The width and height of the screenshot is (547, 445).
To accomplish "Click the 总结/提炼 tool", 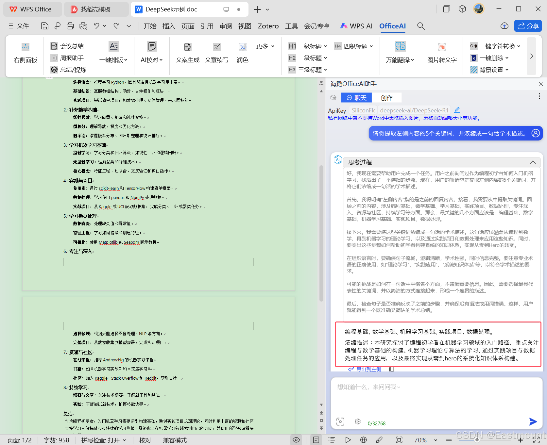I will click(x=68, y=70).
